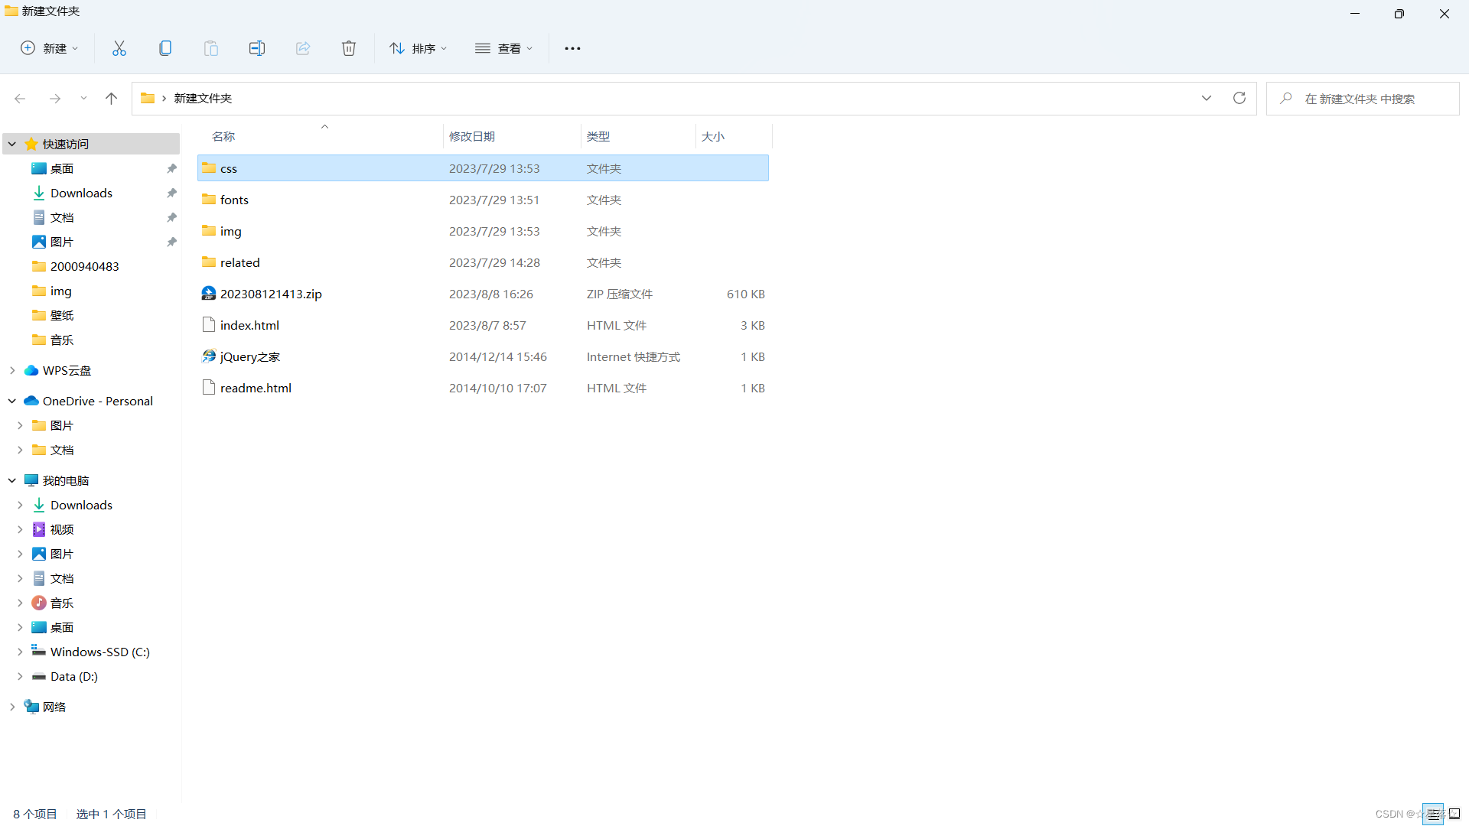Screen dimensions: 1469x826
Task: Click the Delete trash icon
Action: click(349, 48)
